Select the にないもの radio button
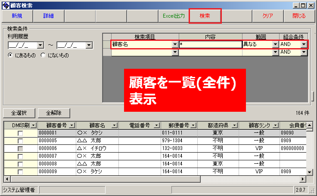The width and height of the screenshot is (317, 196). tap(43, 55)
